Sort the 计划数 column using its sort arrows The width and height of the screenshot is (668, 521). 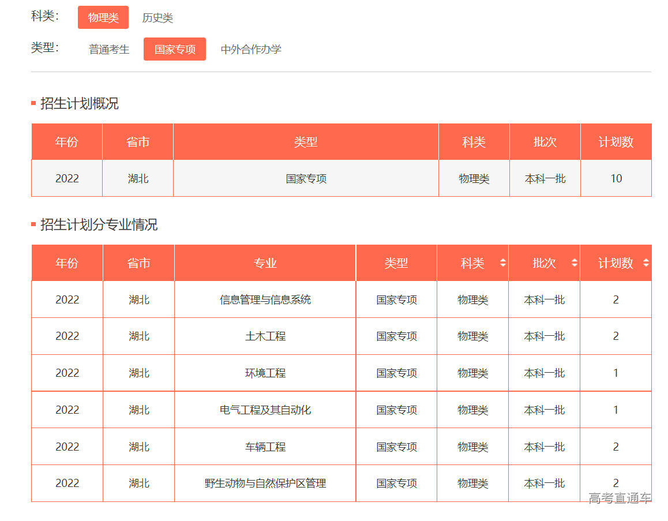pos(647,263)
